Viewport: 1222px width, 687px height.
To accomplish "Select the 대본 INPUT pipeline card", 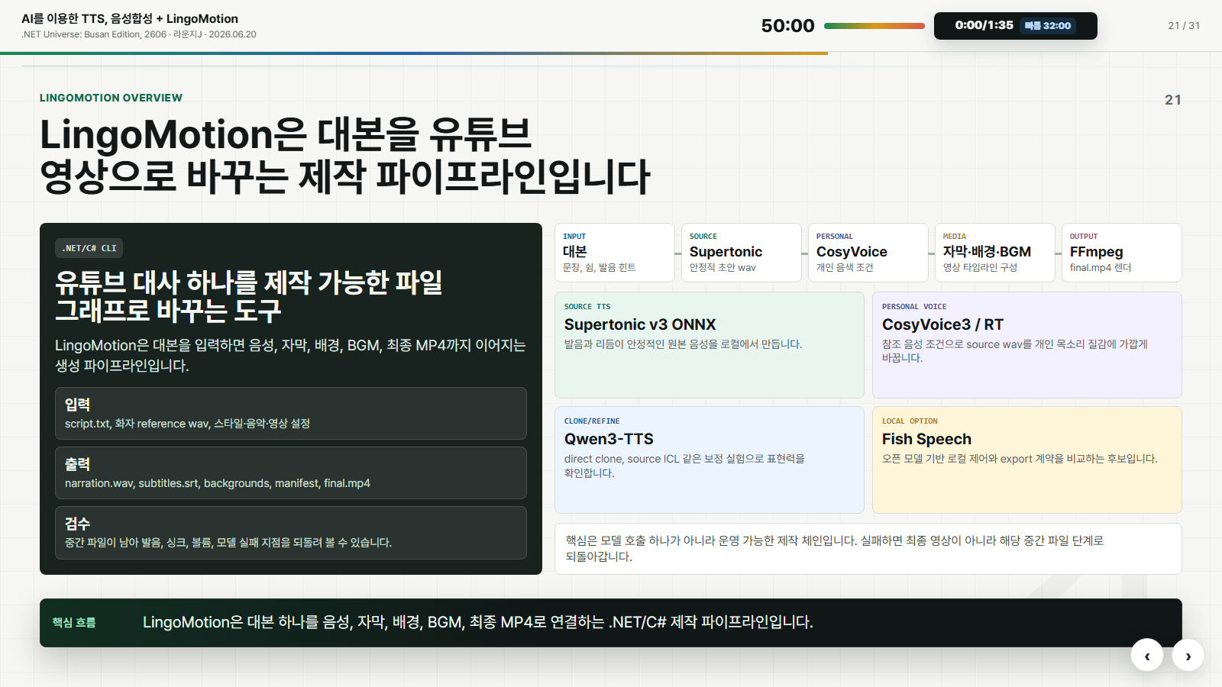I will pyautogui.click(x=615, y=253).
